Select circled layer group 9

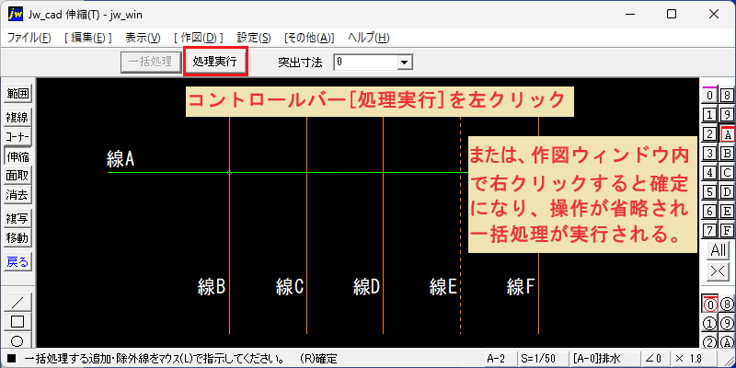click(727, 324)
